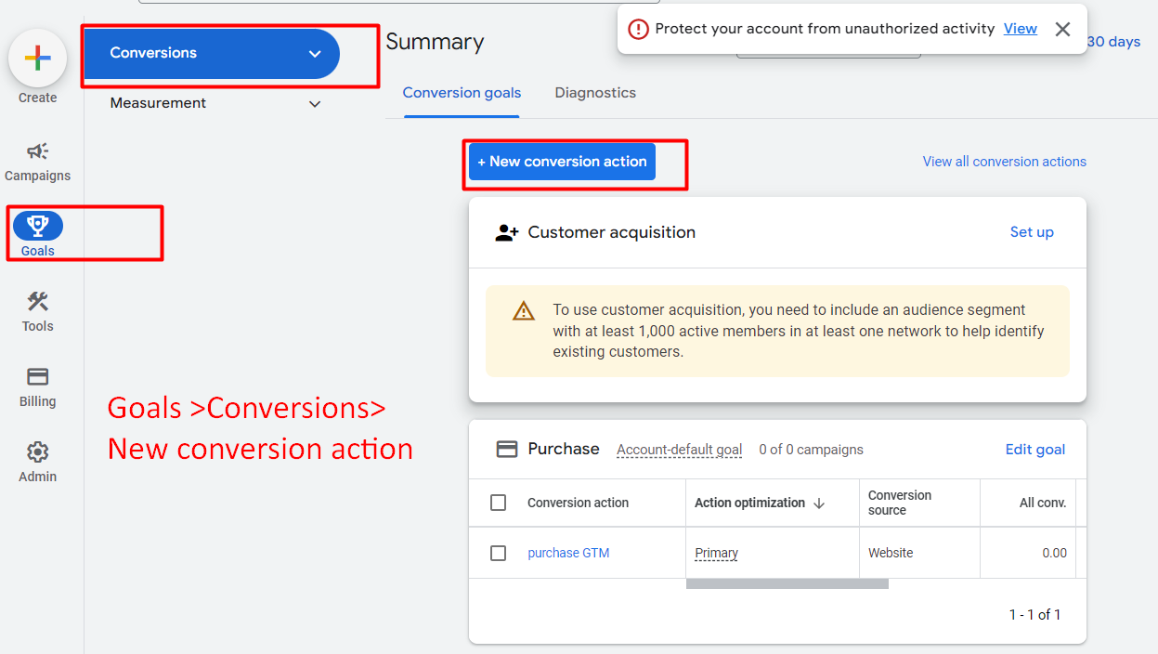Click the Primary optimization value

tap(716, 553)
